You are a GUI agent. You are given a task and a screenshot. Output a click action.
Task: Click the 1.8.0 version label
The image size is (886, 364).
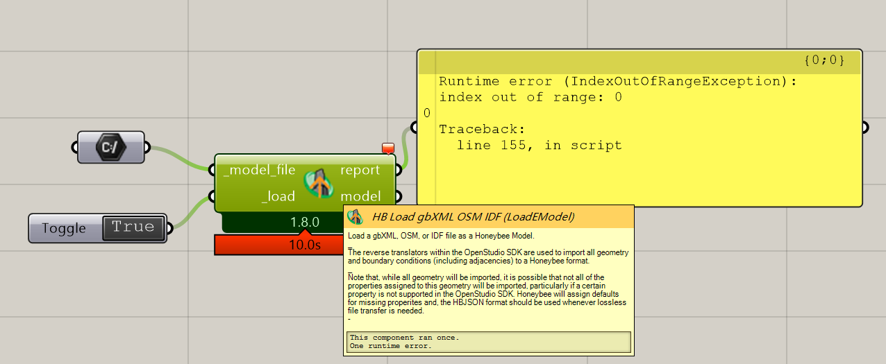click(304, 223)
